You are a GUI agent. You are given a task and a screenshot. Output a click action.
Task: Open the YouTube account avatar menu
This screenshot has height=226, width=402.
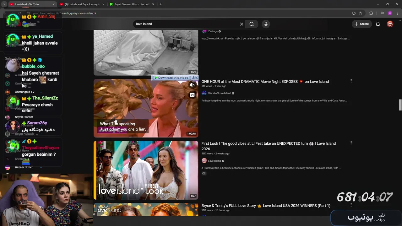point(390,24)
